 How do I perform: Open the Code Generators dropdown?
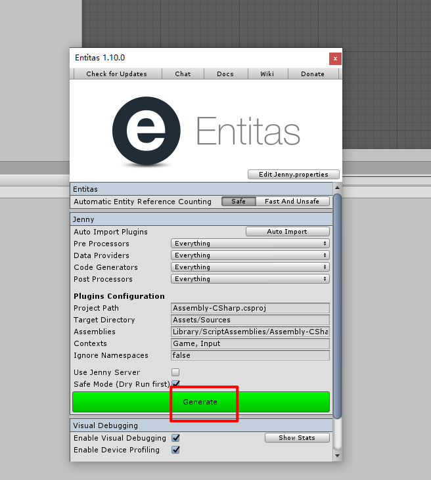click(250, 267)
